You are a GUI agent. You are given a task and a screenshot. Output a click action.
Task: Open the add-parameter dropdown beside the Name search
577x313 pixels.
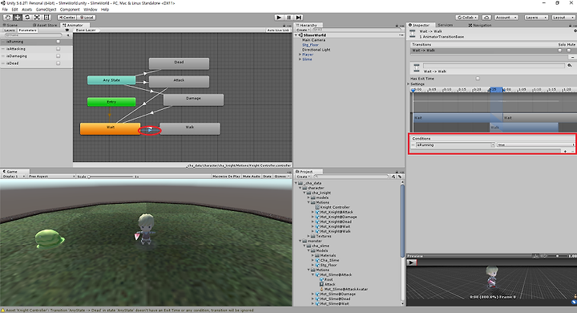(67, 35)
